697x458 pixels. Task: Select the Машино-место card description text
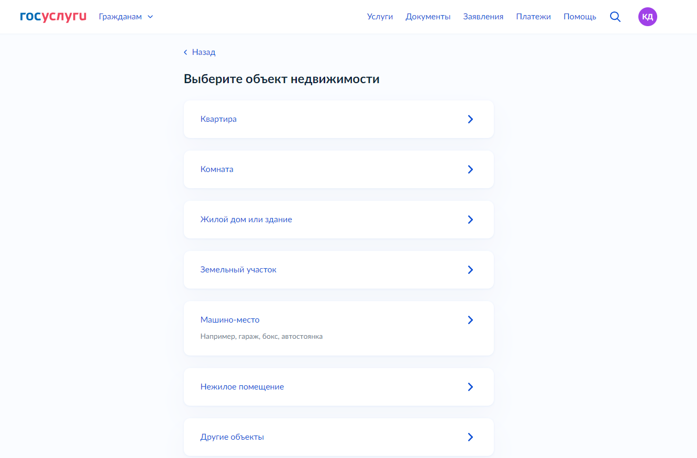point(261,337)
